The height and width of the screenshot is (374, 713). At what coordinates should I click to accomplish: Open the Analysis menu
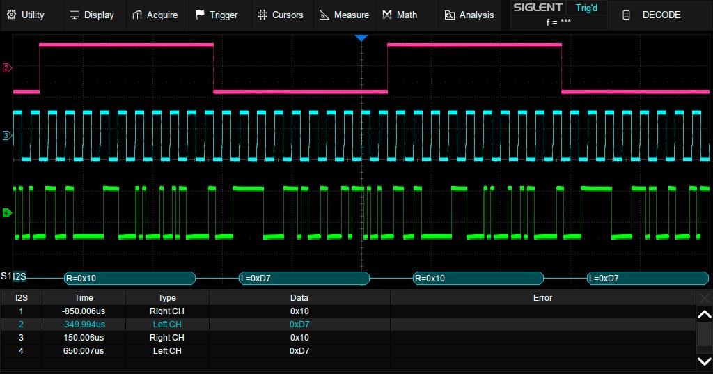pos(469,15)
